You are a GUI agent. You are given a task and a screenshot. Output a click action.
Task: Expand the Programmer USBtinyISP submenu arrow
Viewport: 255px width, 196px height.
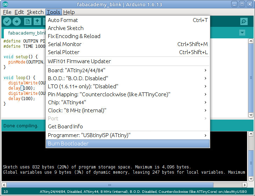pyautogui.click(x=205, y=135)
